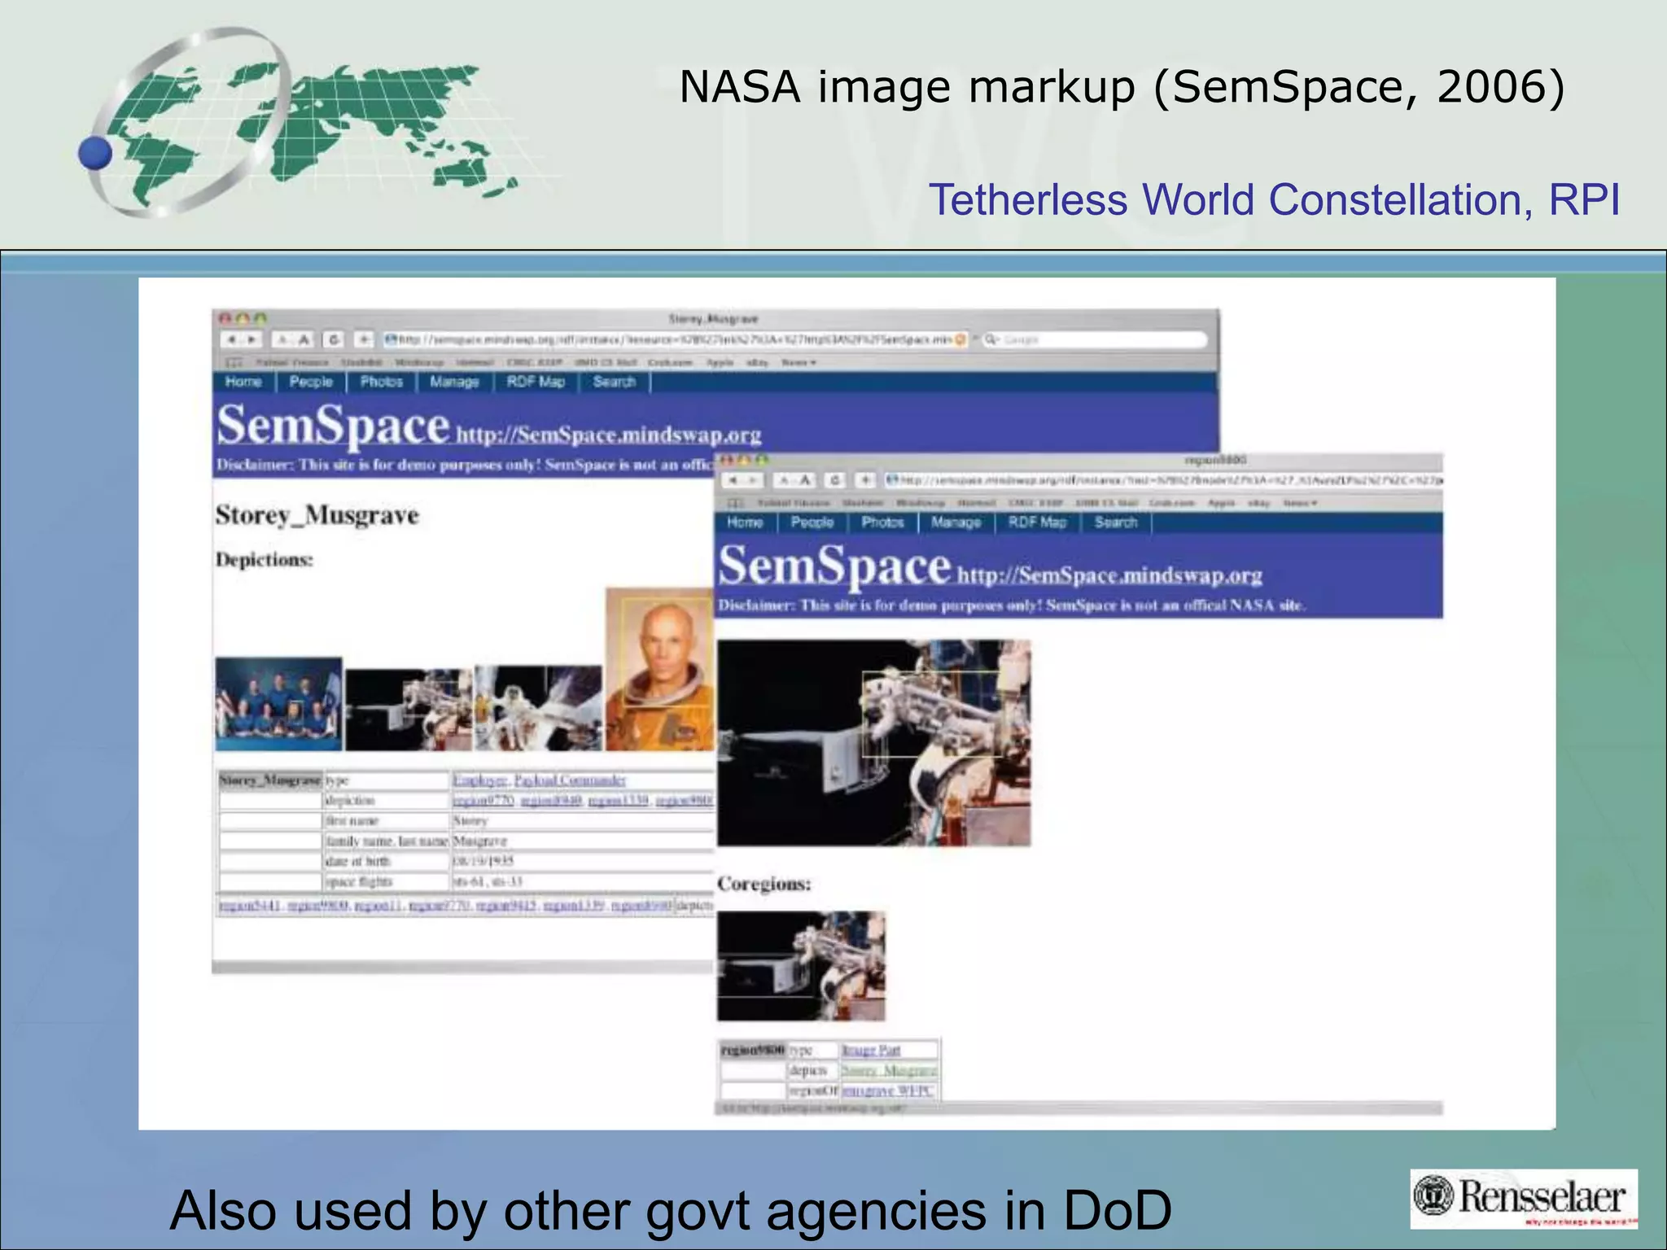The image size is (1667, 1250).
Task: Click larger text 'A' button in Storey_Musgrave window
Action: click(x=303, y=339)
